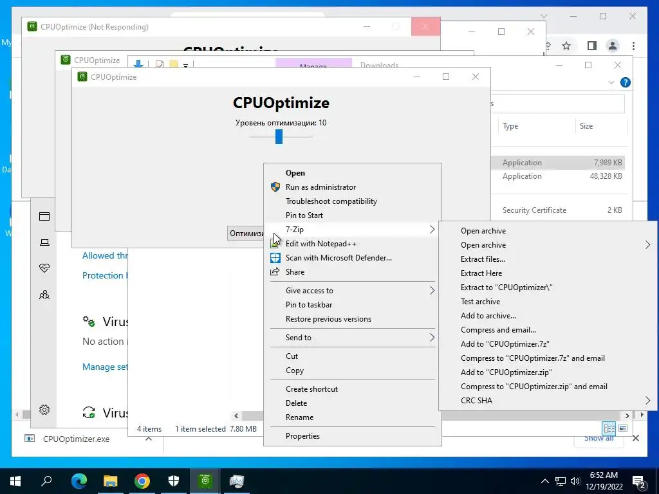Screen dimensions: 659x494
Task: Click CPUOptimizer.exe download item
Action: pos(76,439)
